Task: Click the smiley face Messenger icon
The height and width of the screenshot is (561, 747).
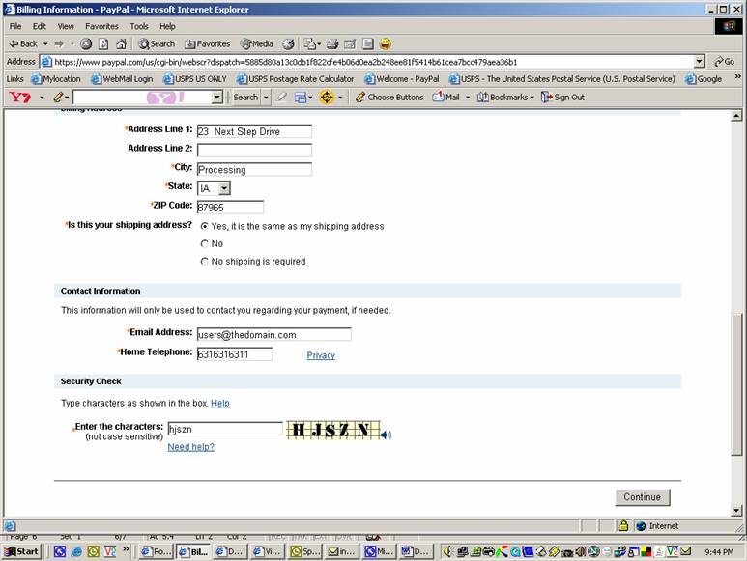Action: tap(386, 44)
